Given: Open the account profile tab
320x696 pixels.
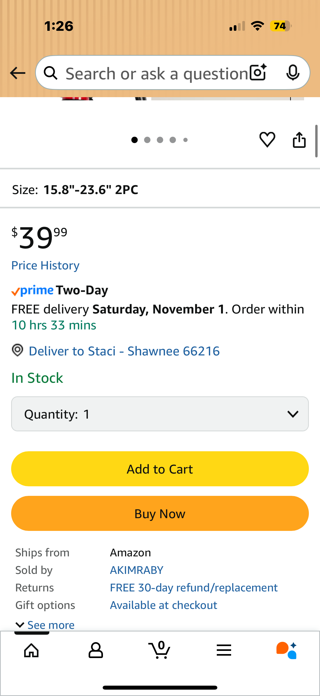Looking at the screenshot, I should coord(96,650).
